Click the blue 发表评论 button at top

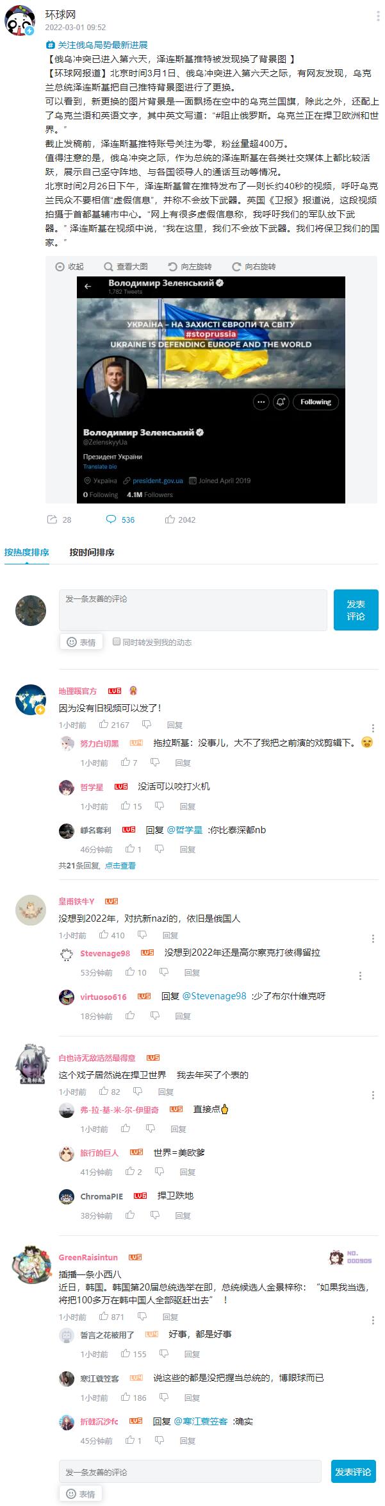[x=356, y=610]
